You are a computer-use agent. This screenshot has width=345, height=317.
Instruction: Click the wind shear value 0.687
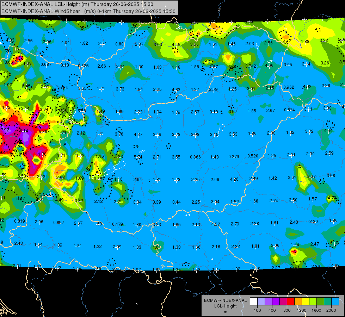[x=46, y=64]
